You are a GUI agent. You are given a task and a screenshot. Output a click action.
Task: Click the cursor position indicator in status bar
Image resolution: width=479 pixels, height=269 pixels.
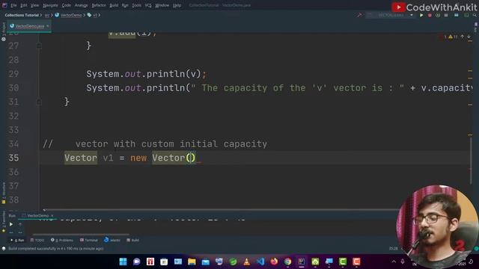pyautogui.click(x=393, y=249)
